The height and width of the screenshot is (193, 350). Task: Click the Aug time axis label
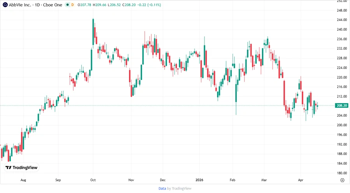(23, 180)
